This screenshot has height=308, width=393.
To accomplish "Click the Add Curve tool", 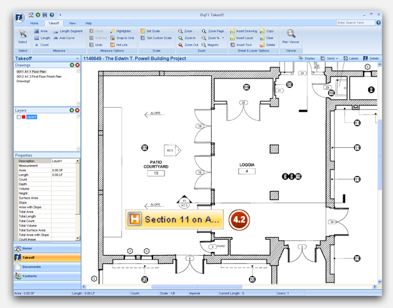I will [x=64, y=38].
